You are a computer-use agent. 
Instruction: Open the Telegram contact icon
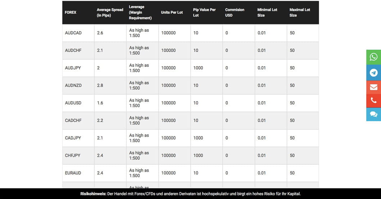374,72
